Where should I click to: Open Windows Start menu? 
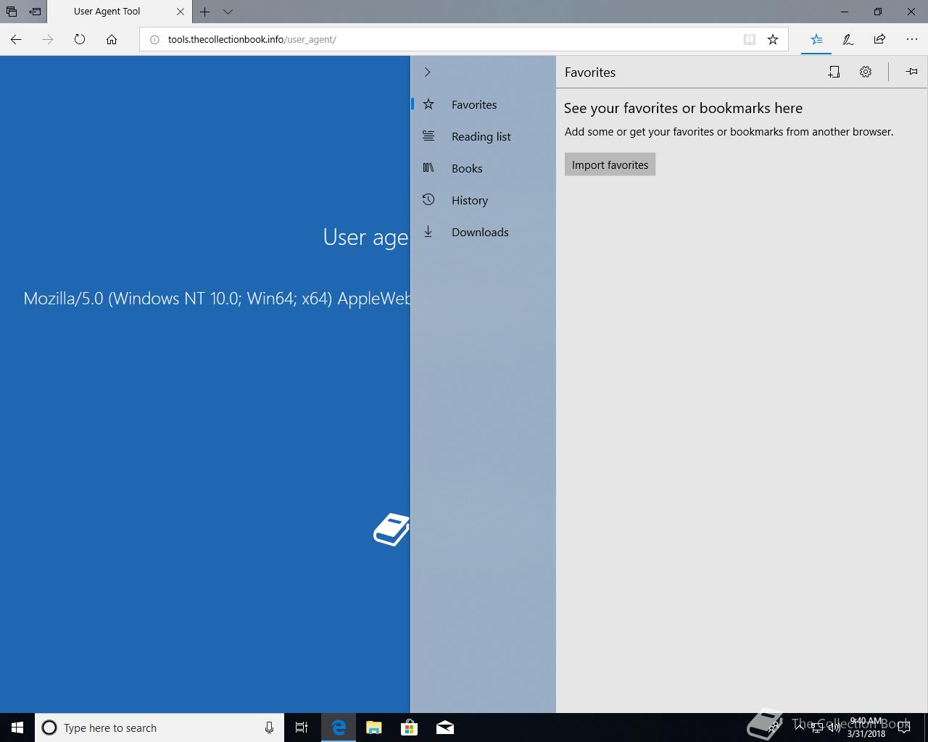coord(17,728)
